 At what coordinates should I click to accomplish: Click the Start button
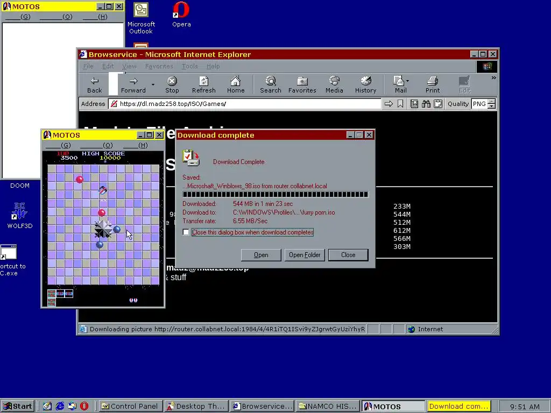pos(18,407)
